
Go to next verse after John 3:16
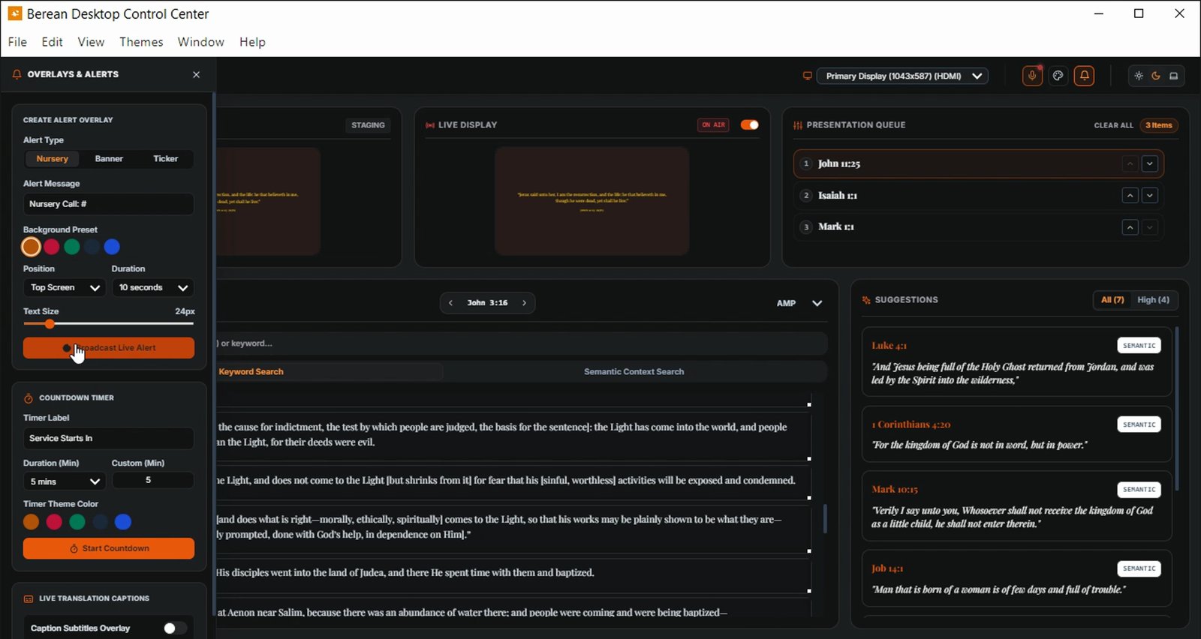coord(524,303)
